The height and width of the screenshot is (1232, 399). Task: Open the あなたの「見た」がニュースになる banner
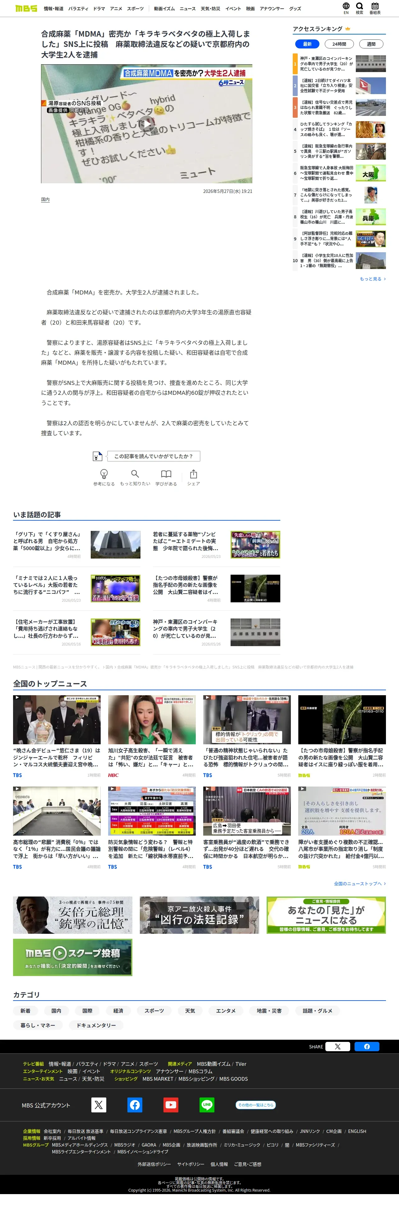pyautogui.click(x=326, y=915)
